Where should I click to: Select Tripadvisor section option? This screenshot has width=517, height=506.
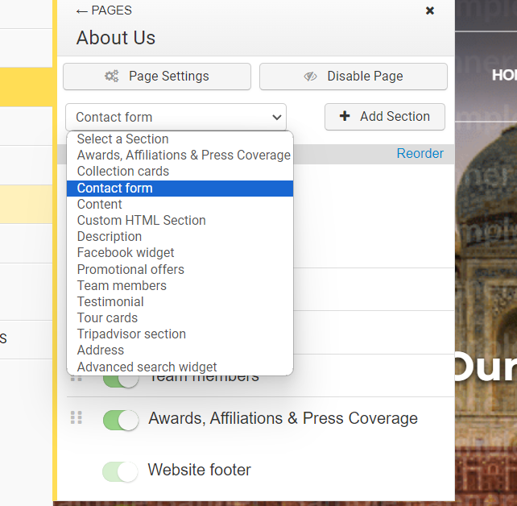point(131,334)
